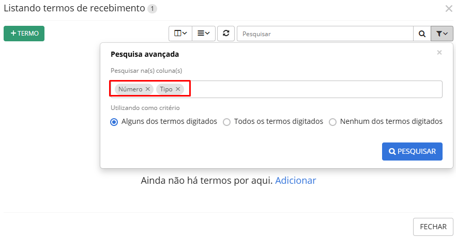Select Alguns dos termos digitados option
This screenshot has width=456, height=239.
(114, 122)
